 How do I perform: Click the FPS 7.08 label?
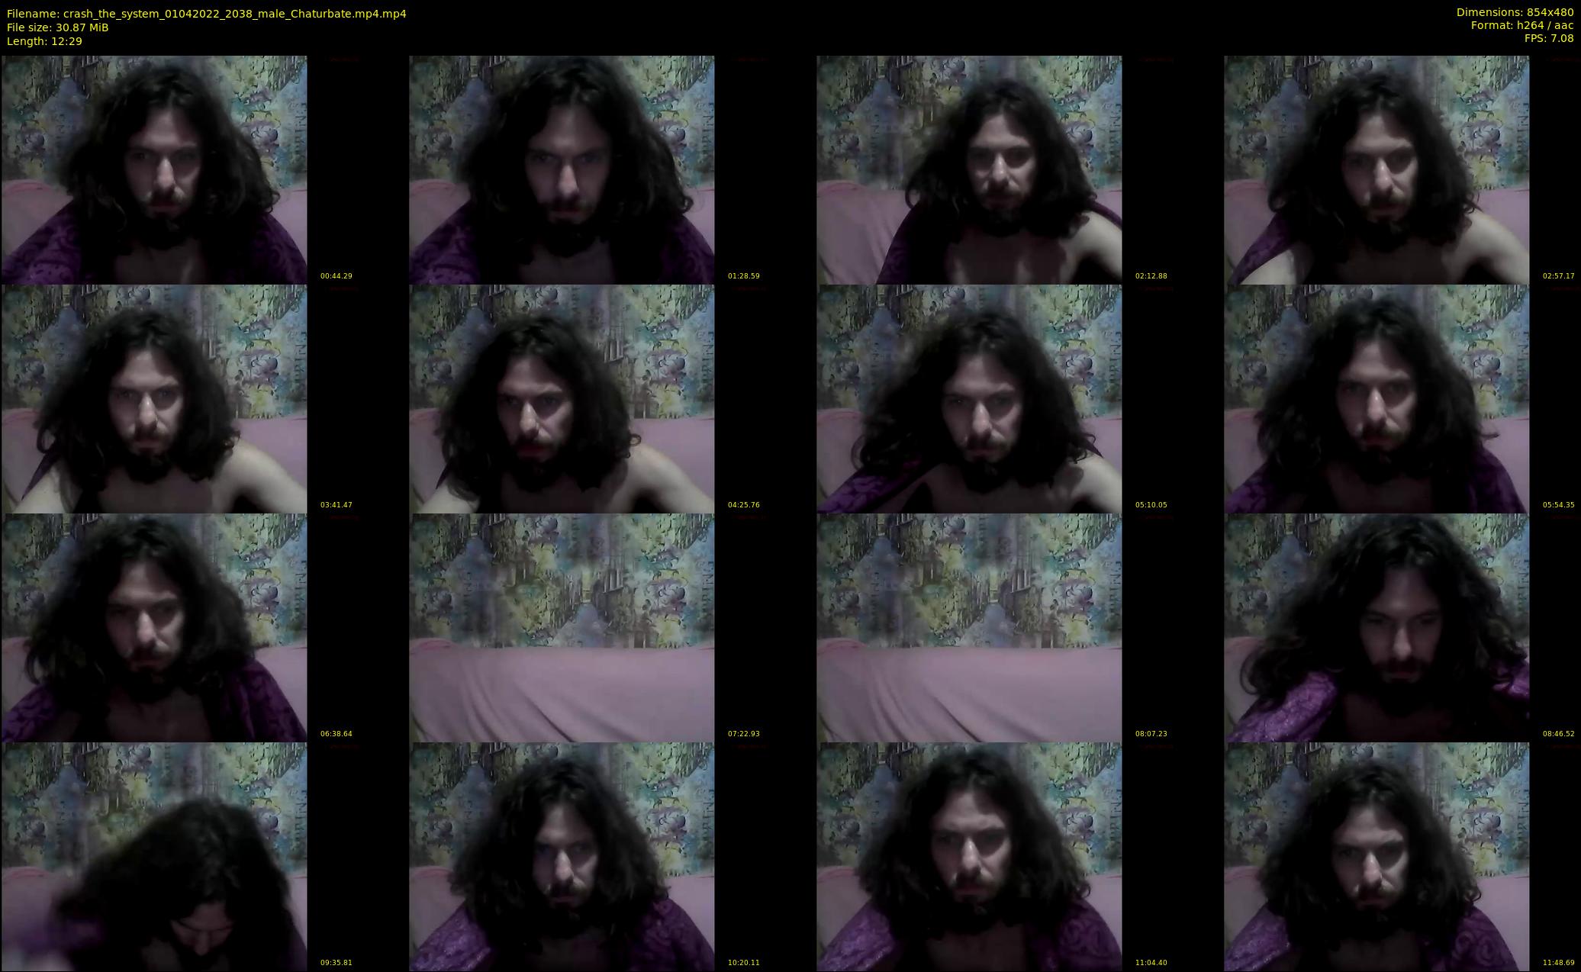point(1548,38)
